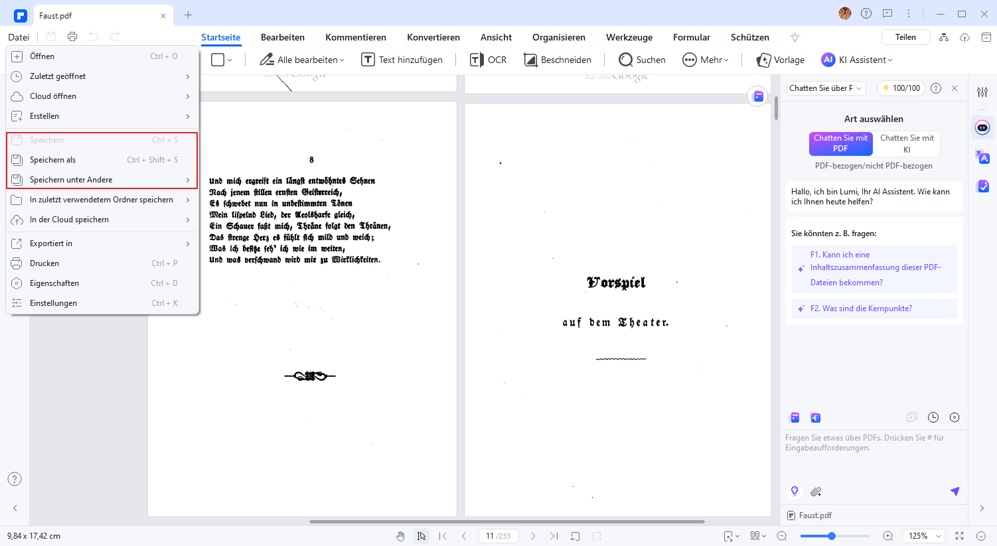This screenshot has height=546, width=997.
Task: Click the checklist icon in right sidebar
Action: click(x=983, y=186)
